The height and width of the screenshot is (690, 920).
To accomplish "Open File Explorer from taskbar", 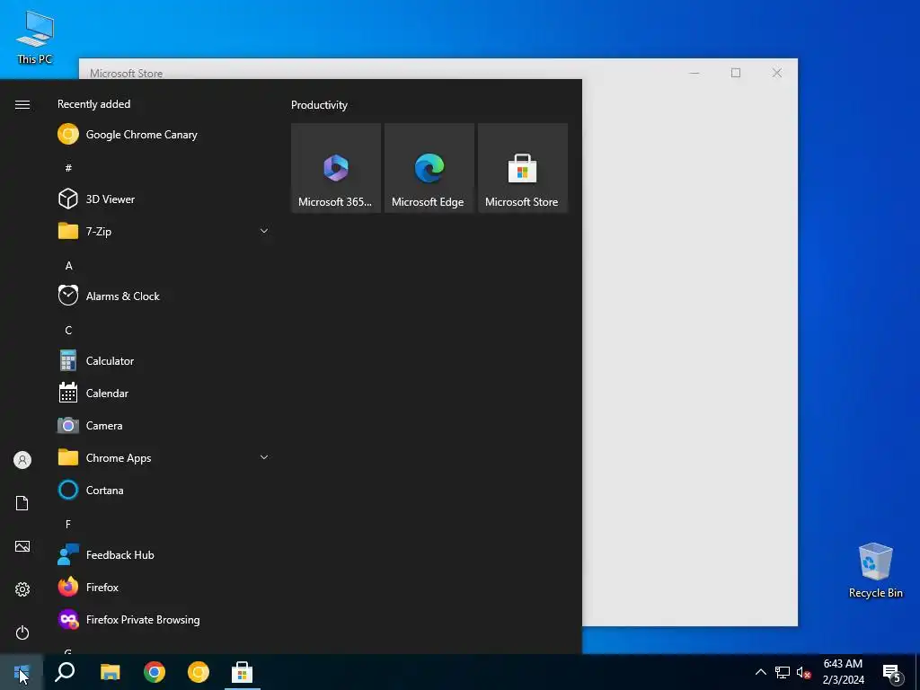I will click(110, 672).
